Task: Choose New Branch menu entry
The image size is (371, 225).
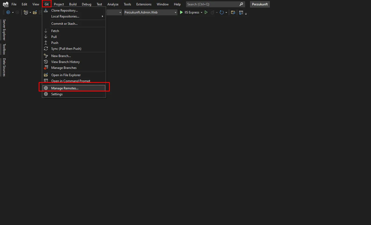Action: pos(74,56)
